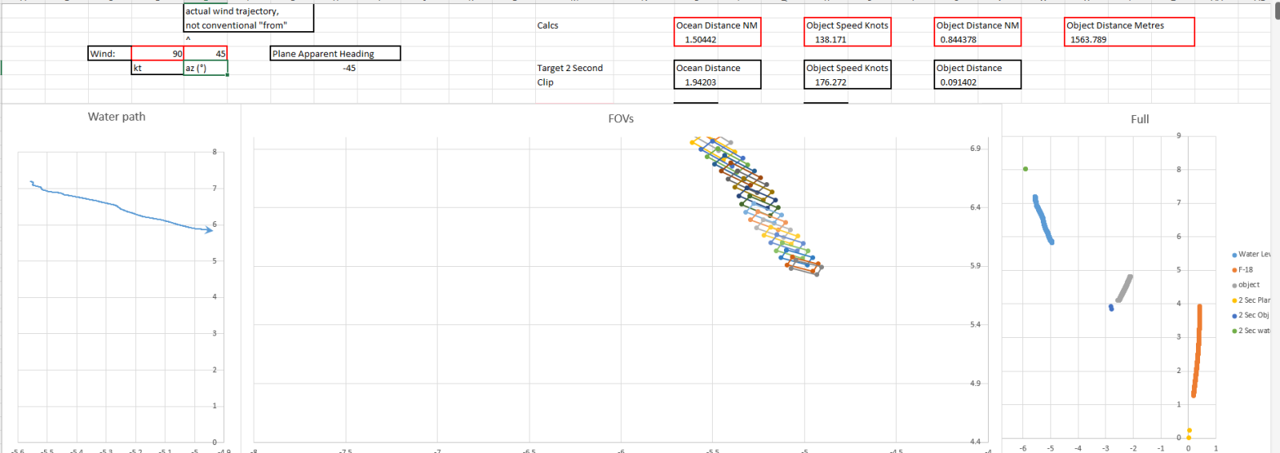Select the wind azimuth cell containing 45

click(206, 54)
